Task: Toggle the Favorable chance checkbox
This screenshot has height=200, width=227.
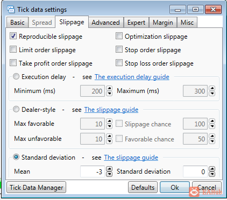Action: pos(119,139)
